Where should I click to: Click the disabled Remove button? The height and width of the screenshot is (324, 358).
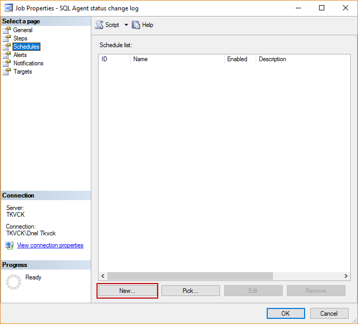pos(316,291)
